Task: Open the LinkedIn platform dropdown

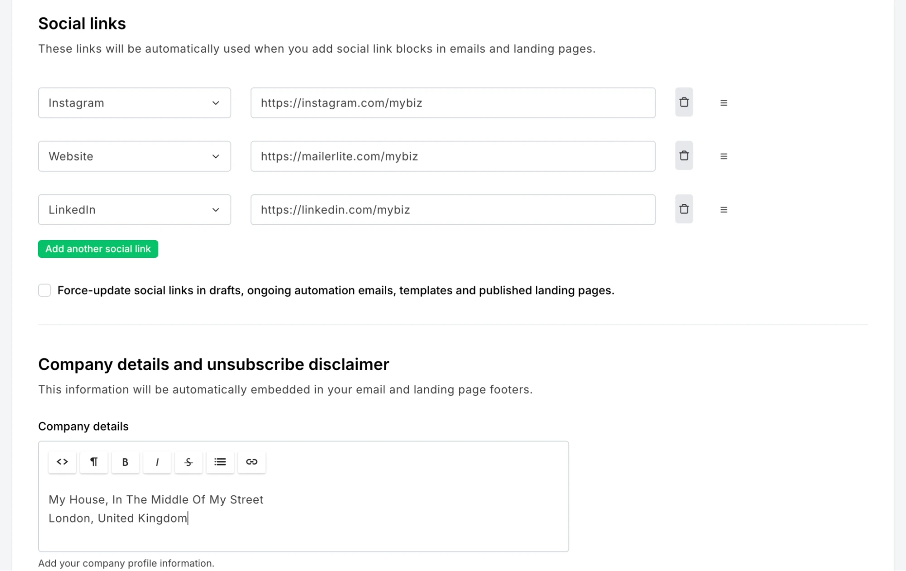Action: [134, 210]
